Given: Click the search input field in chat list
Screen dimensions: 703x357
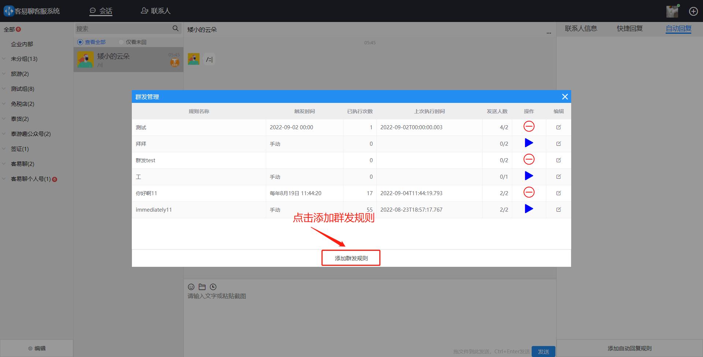Looking at the screenshot, I should pos(121,28).
